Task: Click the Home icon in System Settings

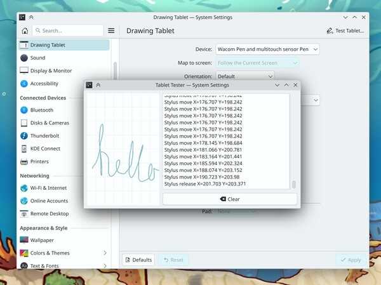Action: (25, 30)
